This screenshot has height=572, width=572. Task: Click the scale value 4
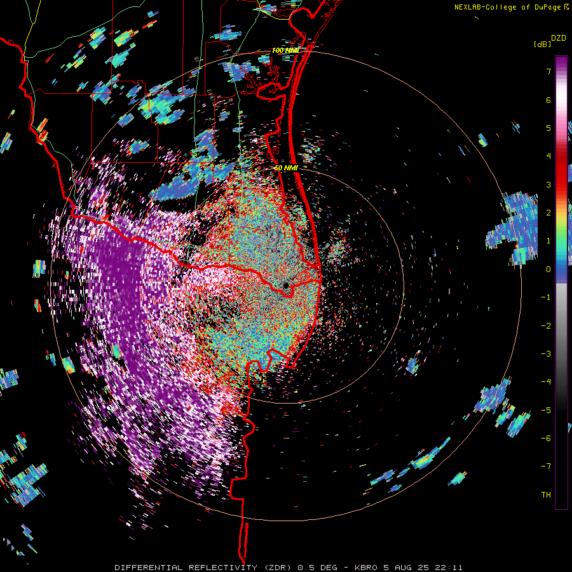[548, 156]
